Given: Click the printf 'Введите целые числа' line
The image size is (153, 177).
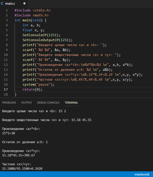Looking at the screenshot, I should coord(65,45).
